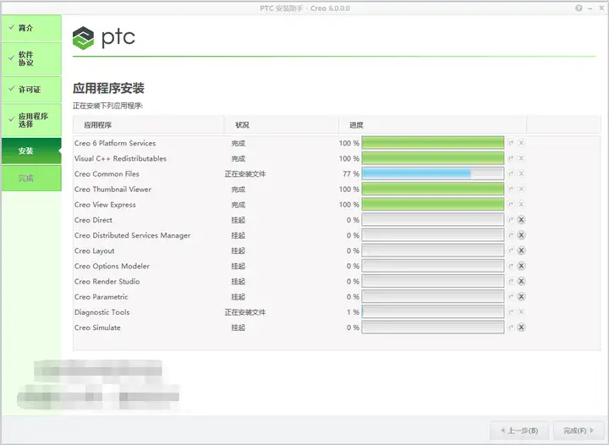Click the retry arrow for Diagnostic Tools
The image size is (609, 445).
[511, 312]
